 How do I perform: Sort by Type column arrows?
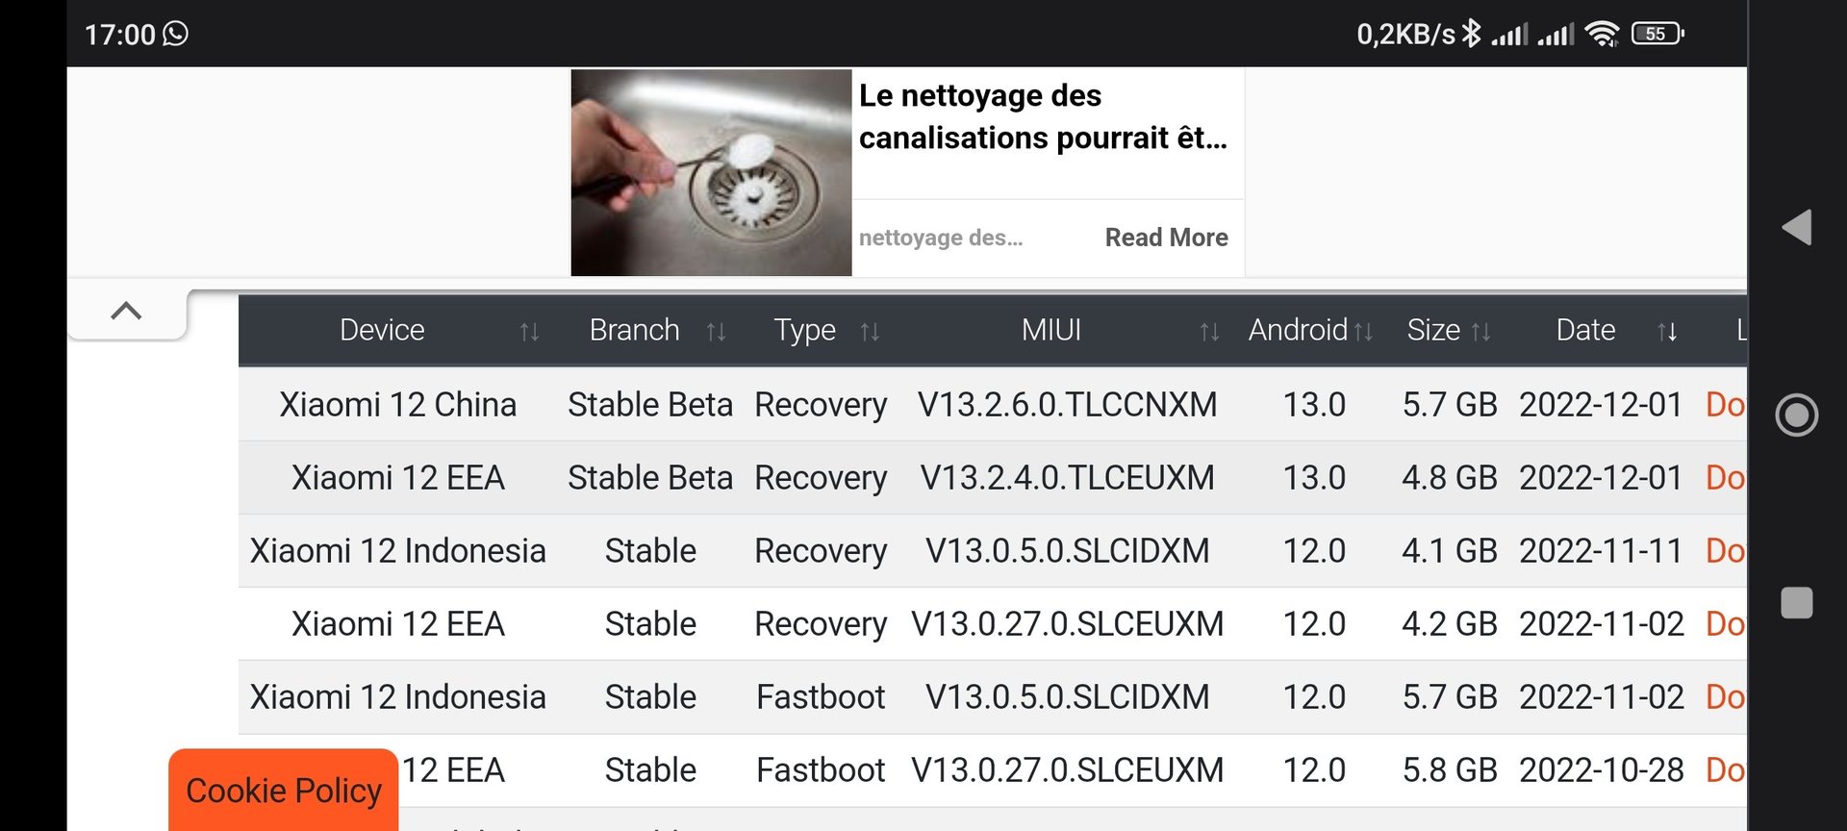tap(870, 332)
